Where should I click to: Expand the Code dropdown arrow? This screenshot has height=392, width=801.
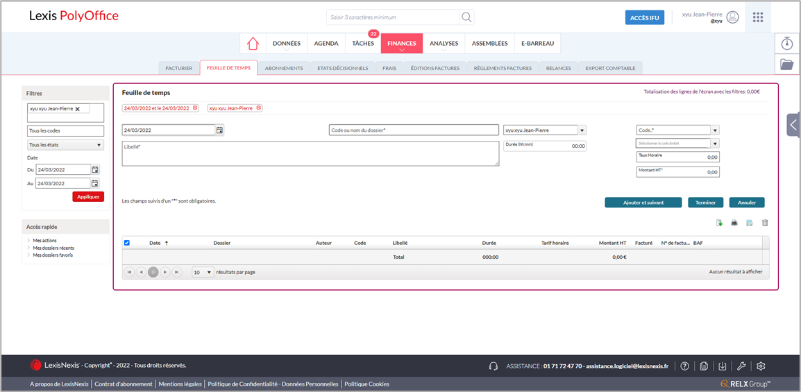[715, 130]
